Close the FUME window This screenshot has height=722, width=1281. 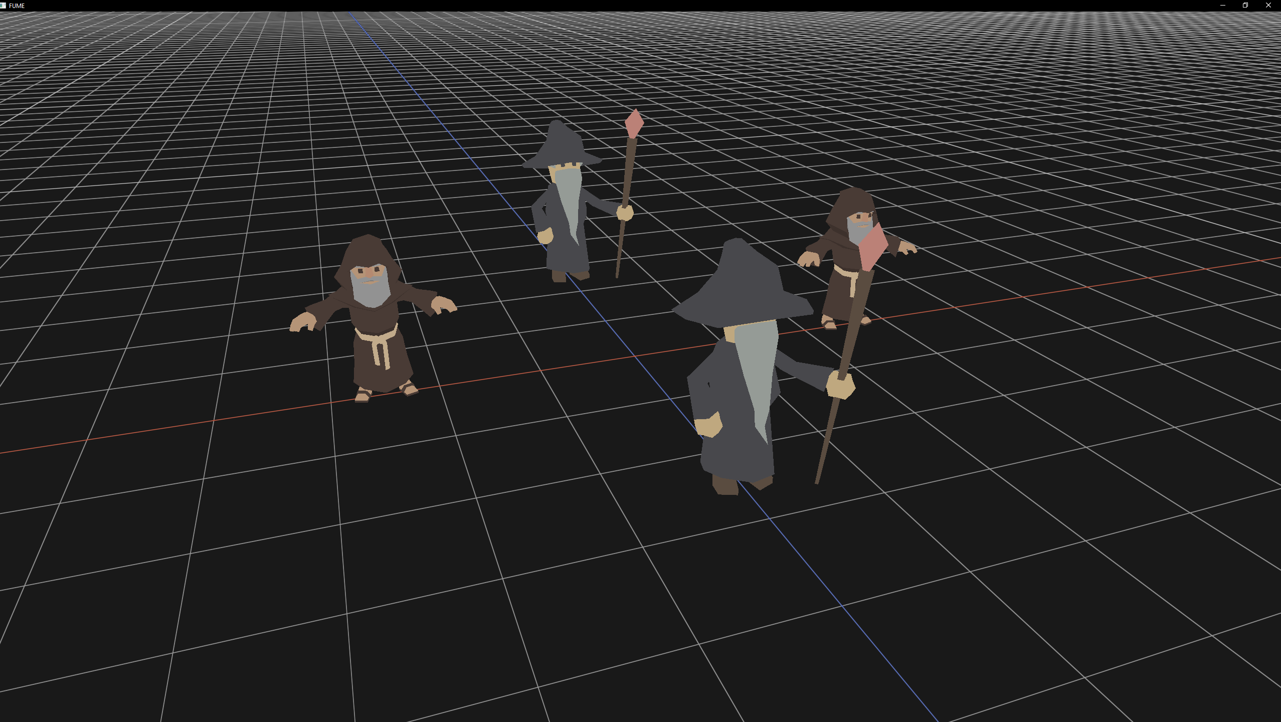click(x=1268, y=6)
